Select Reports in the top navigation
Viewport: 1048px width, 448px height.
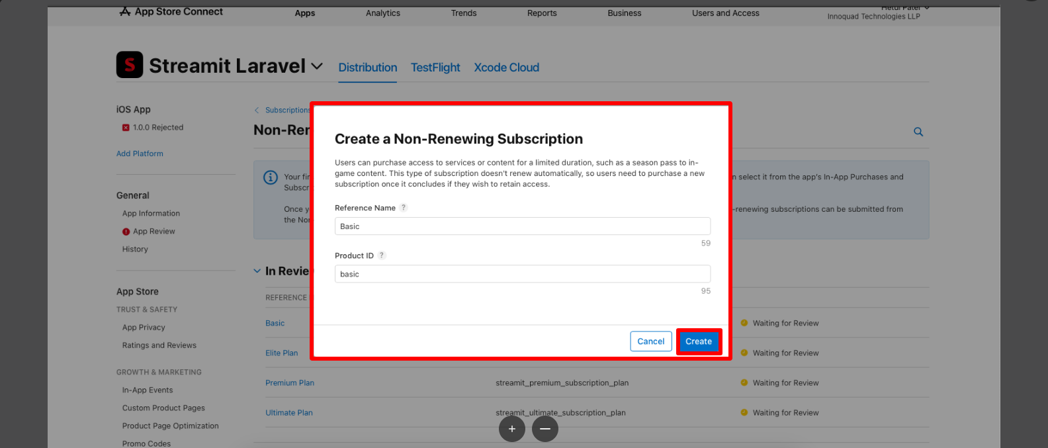click(x=542, y=13)
